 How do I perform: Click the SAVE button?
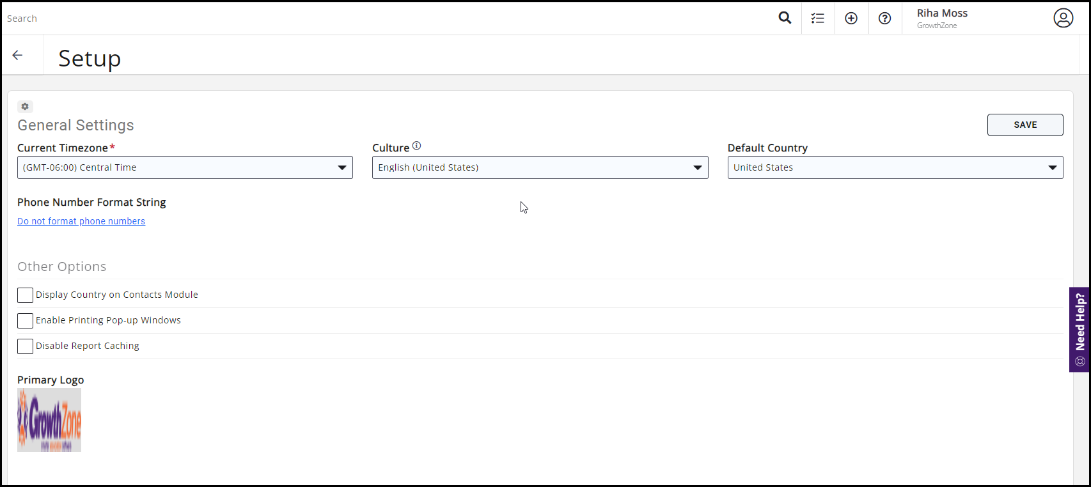pos(1024,125)
